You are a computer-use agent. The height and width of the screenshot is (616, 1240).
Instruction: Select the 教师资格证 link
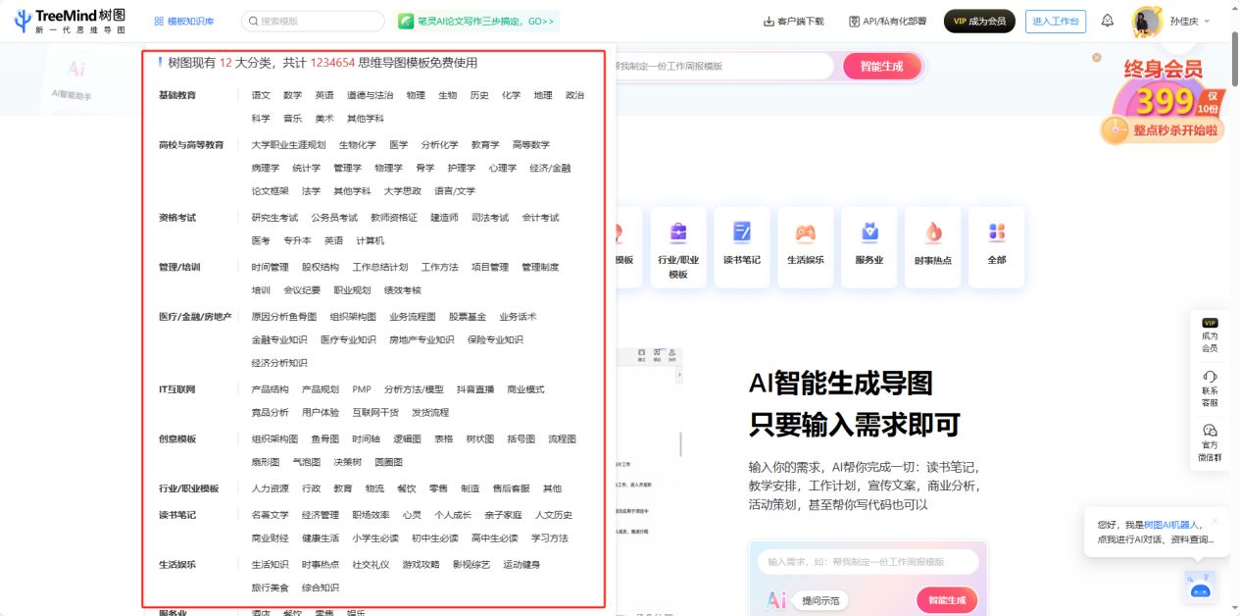(x=394, y=218)
